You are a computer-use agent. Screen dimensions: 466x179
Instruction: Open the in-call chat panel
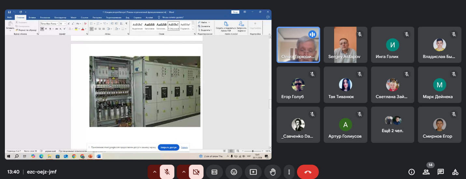441,172
